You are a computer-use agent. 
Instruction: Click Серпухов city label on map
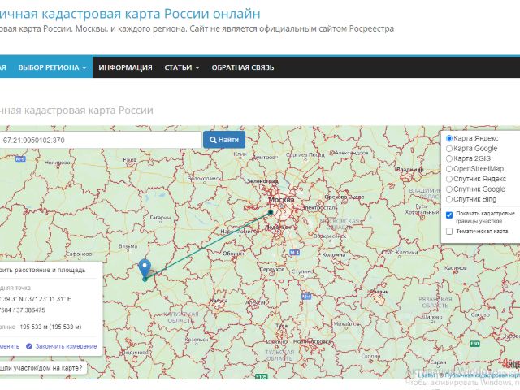point(272,270)
